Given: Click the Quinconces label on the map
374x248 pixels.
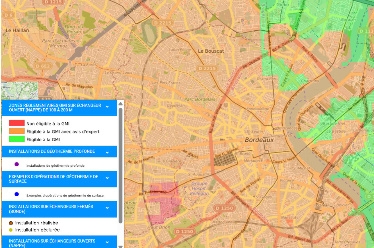Looking at the screenshot, I should [287, 128].
